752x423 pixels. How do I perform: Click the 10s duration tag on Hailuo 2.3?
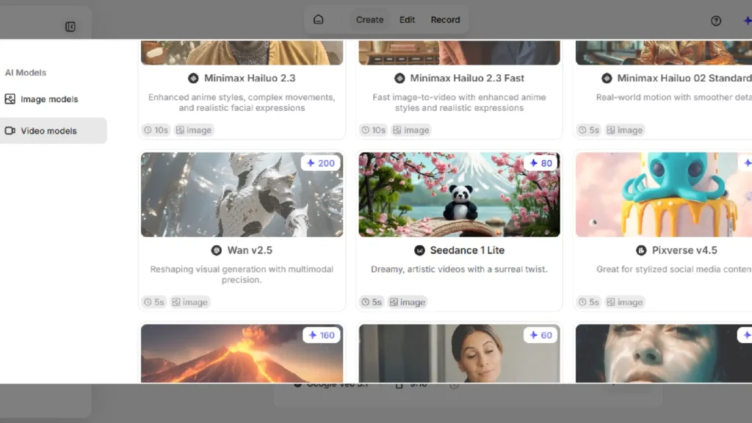click(x=156, y=130)
